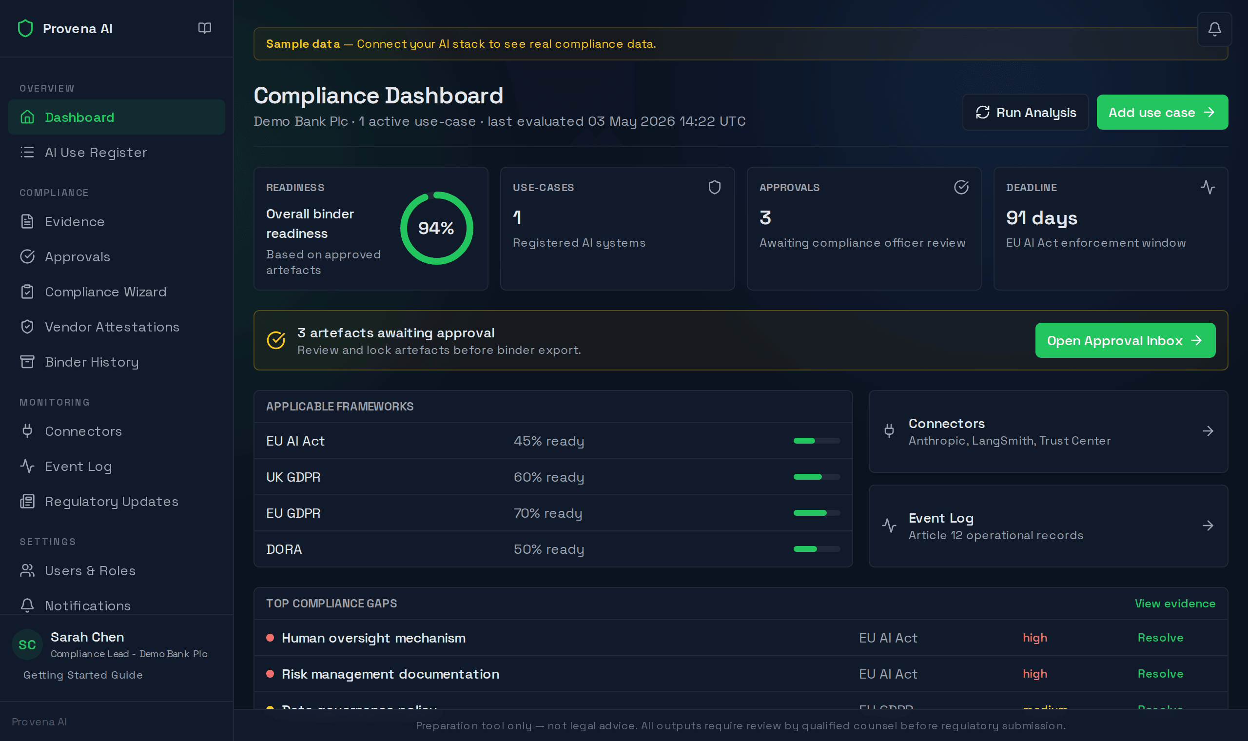
Task: Click Sarah Chen user name
Action: click(87, 637)
